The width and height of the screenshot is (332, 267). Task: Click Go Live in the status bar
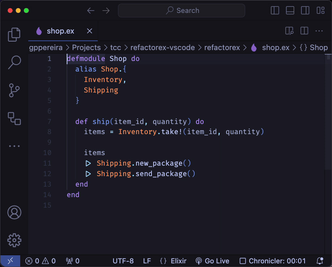point(212,261)
